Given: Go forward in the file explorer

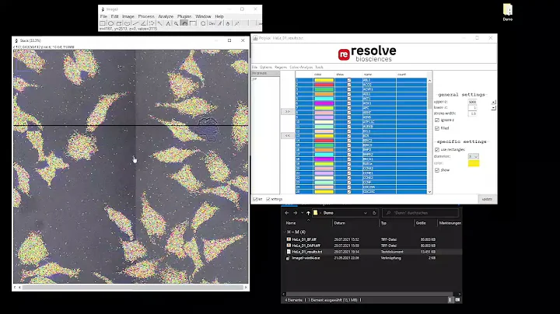Looking at the screenshot, I should [295, 213].
